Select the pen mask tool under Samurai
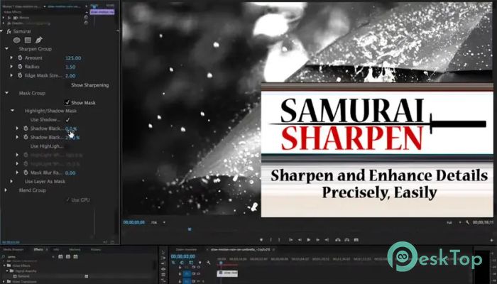 coord(38,40)
